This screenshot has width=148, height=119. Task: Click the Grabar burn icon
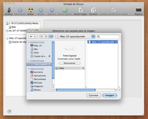[x=31, y=10]
